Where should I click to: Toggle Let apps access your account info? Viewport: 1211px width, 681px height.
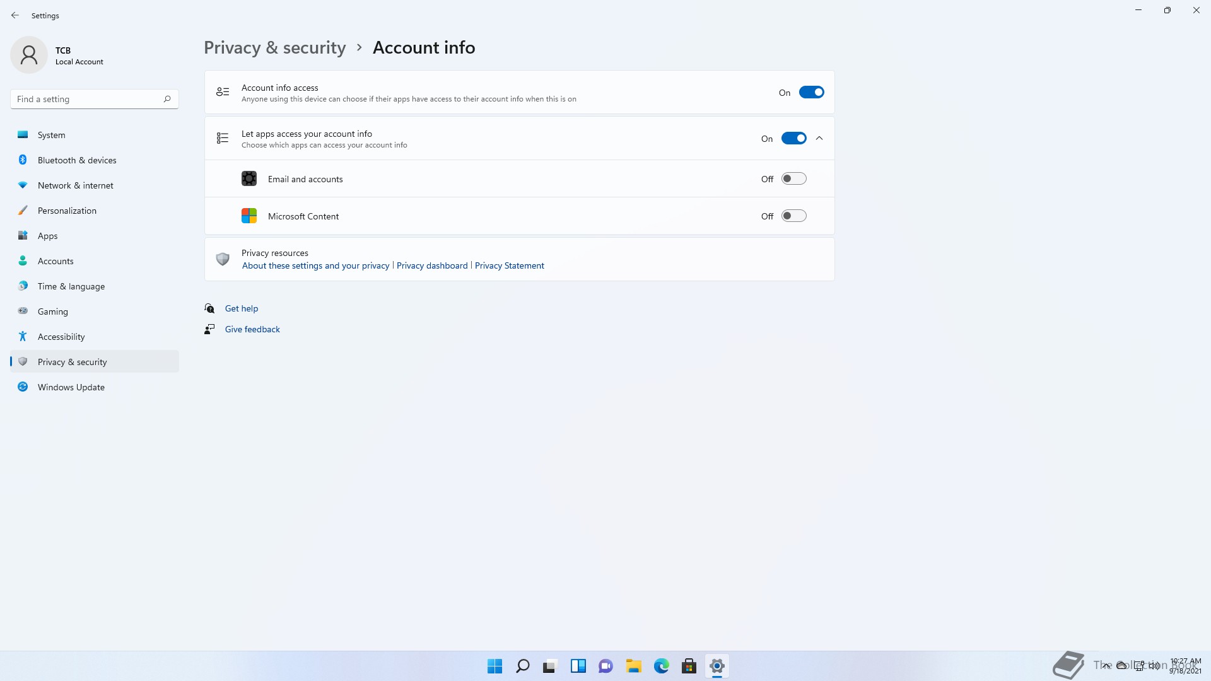[793, 139]
